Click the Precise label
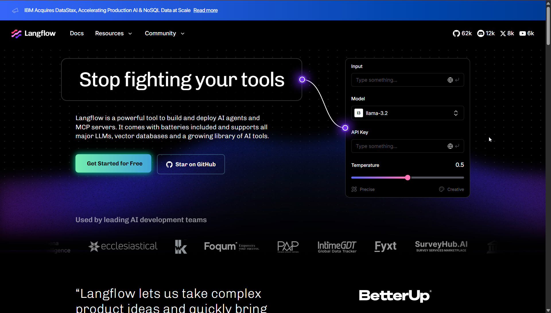The height and width of the screenshot is (313, 551). [367, 189]
